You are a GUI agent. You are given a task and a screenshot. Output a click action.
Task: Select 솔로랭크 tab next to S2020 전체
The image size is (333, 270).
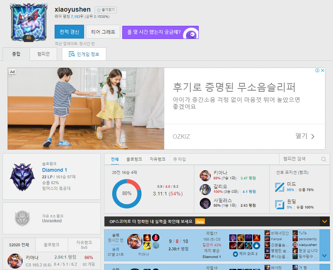click(x=52, y=245)
